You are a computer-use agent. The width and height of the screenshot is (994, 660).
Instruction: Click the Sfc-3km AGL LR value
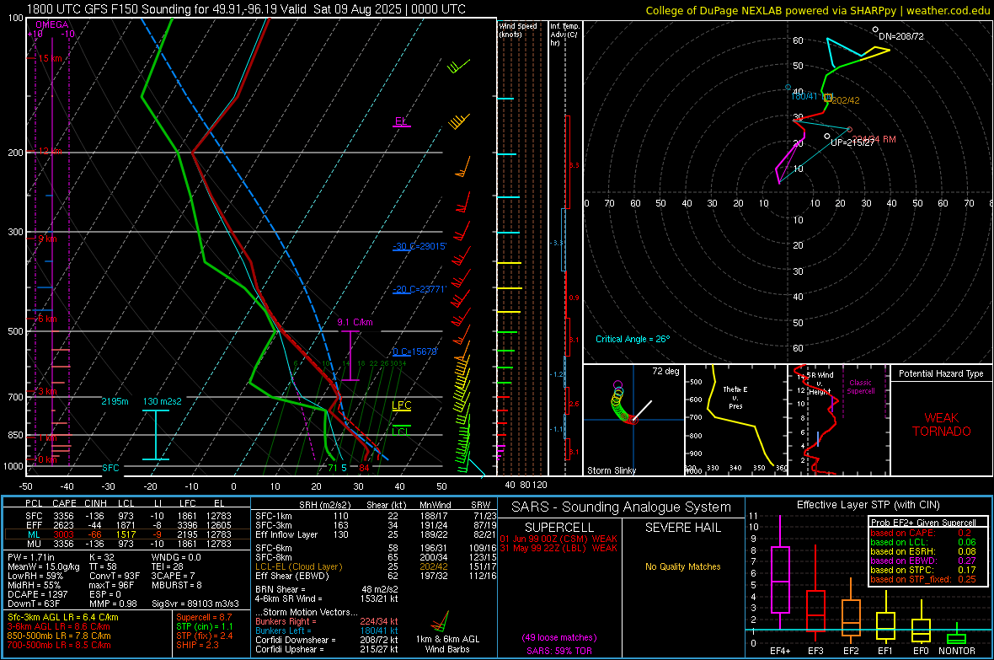[63, 617]
